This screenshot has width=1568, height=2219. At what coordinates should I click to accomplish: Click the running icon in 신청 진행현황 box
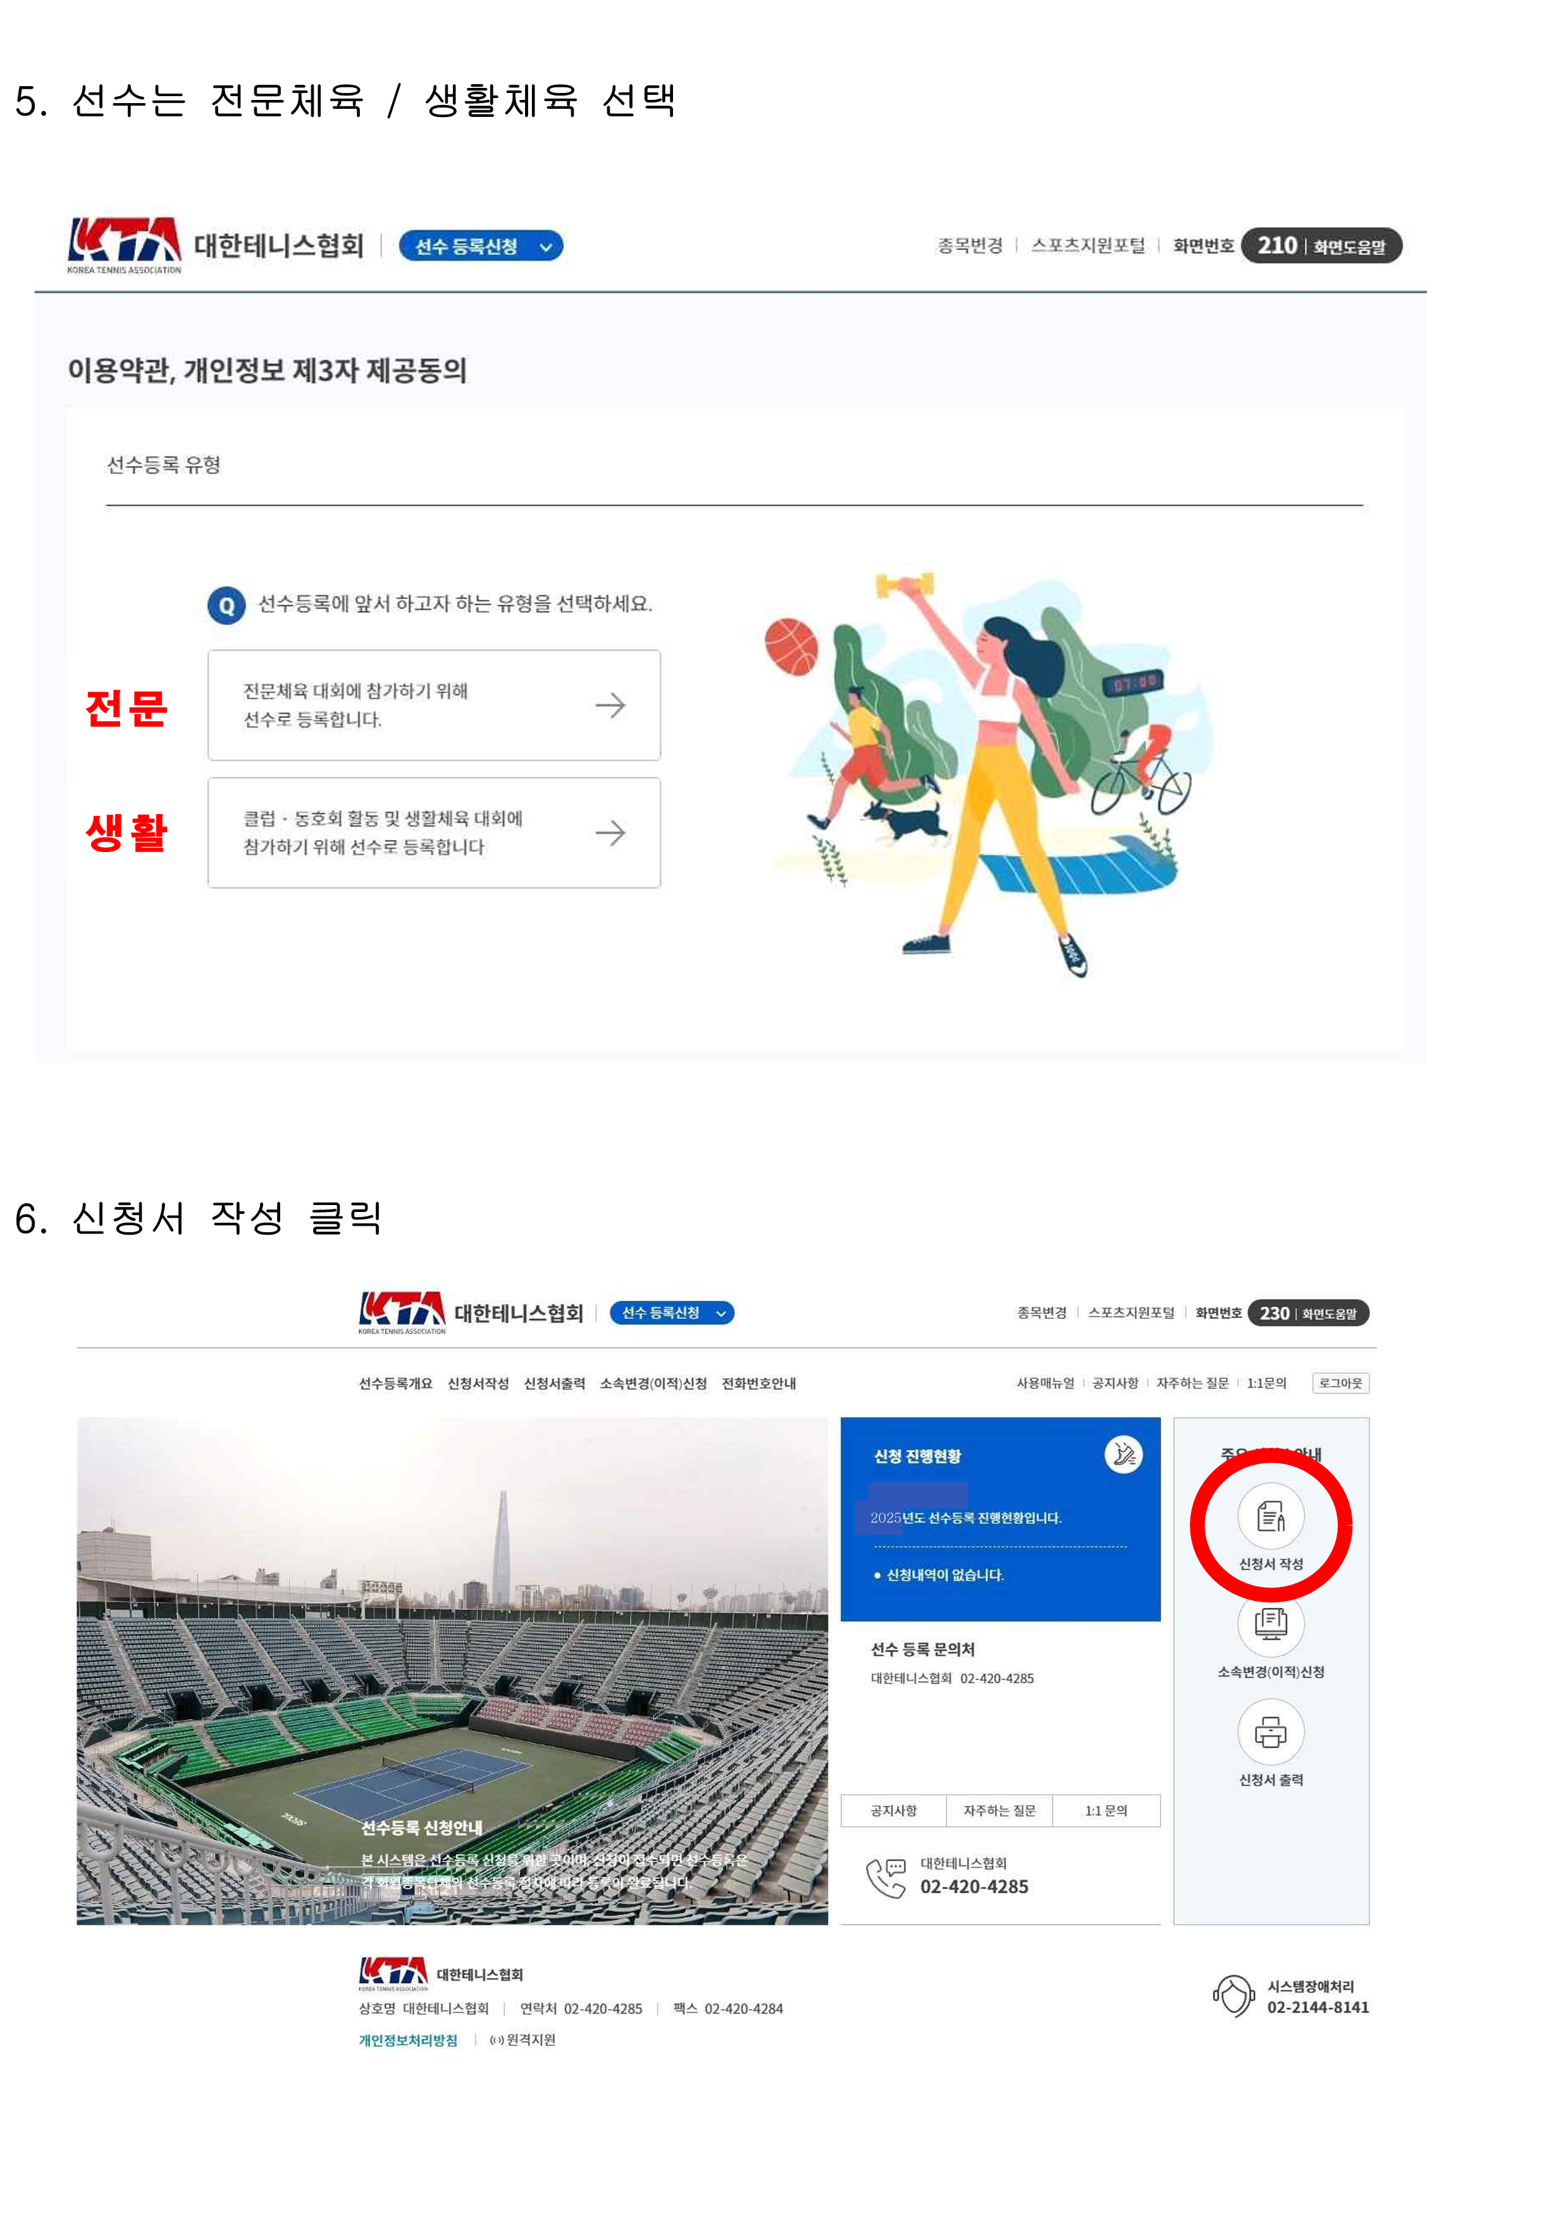(x=1123, y=1454)
